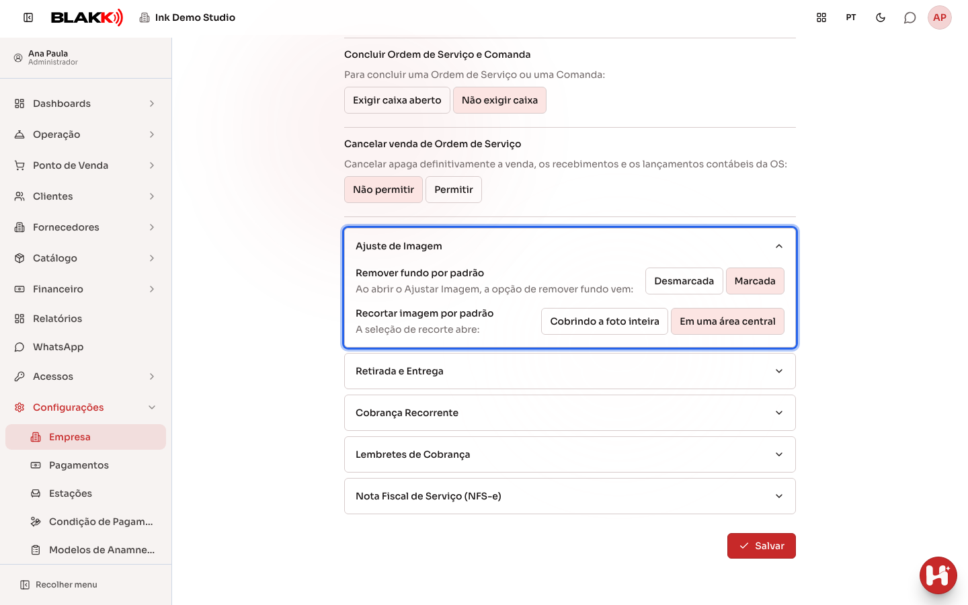968x605 pixels.
Task: Toggle the sidebar panel icon beside the logo
Action: [28, 17]
